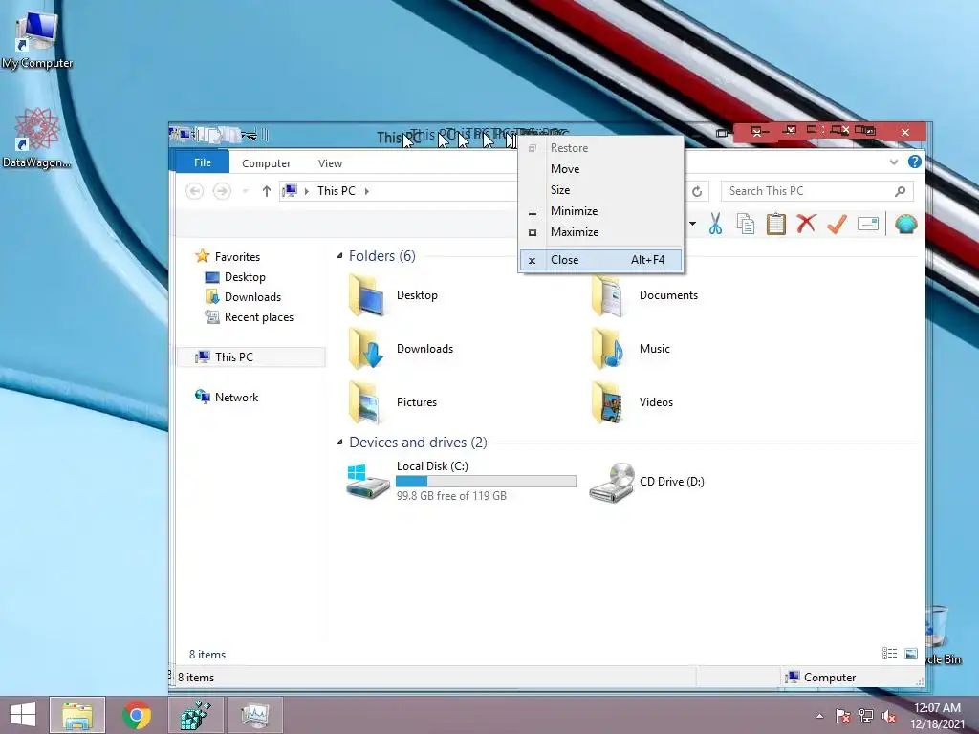The height and width of the screenshot is (734, 979).
Task: Click the orange checkmark Properties icon
Action: (x=837, y=224)
